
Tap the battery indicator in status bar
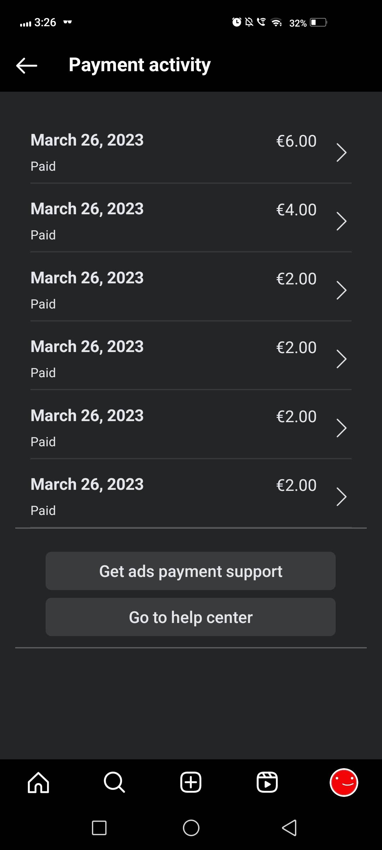tap(318, 23)
